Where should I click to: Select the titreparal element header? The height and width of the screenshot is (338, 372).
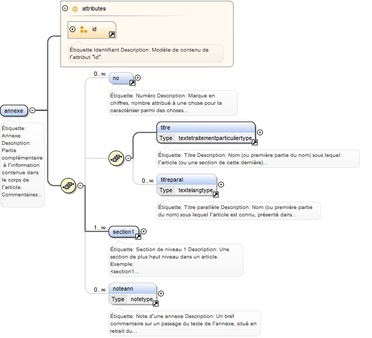(x=187, y=180)
